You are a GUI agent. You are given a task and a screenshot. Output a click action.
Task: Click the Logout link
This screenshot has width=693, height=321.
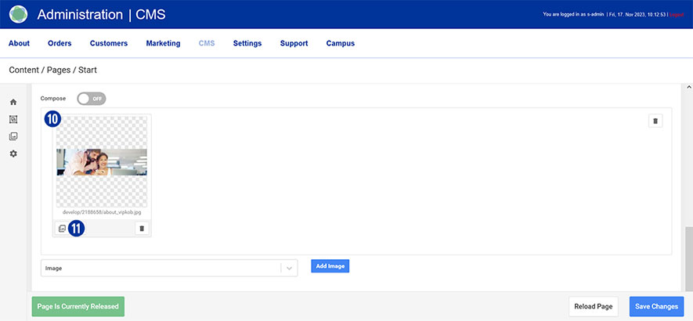678,14
